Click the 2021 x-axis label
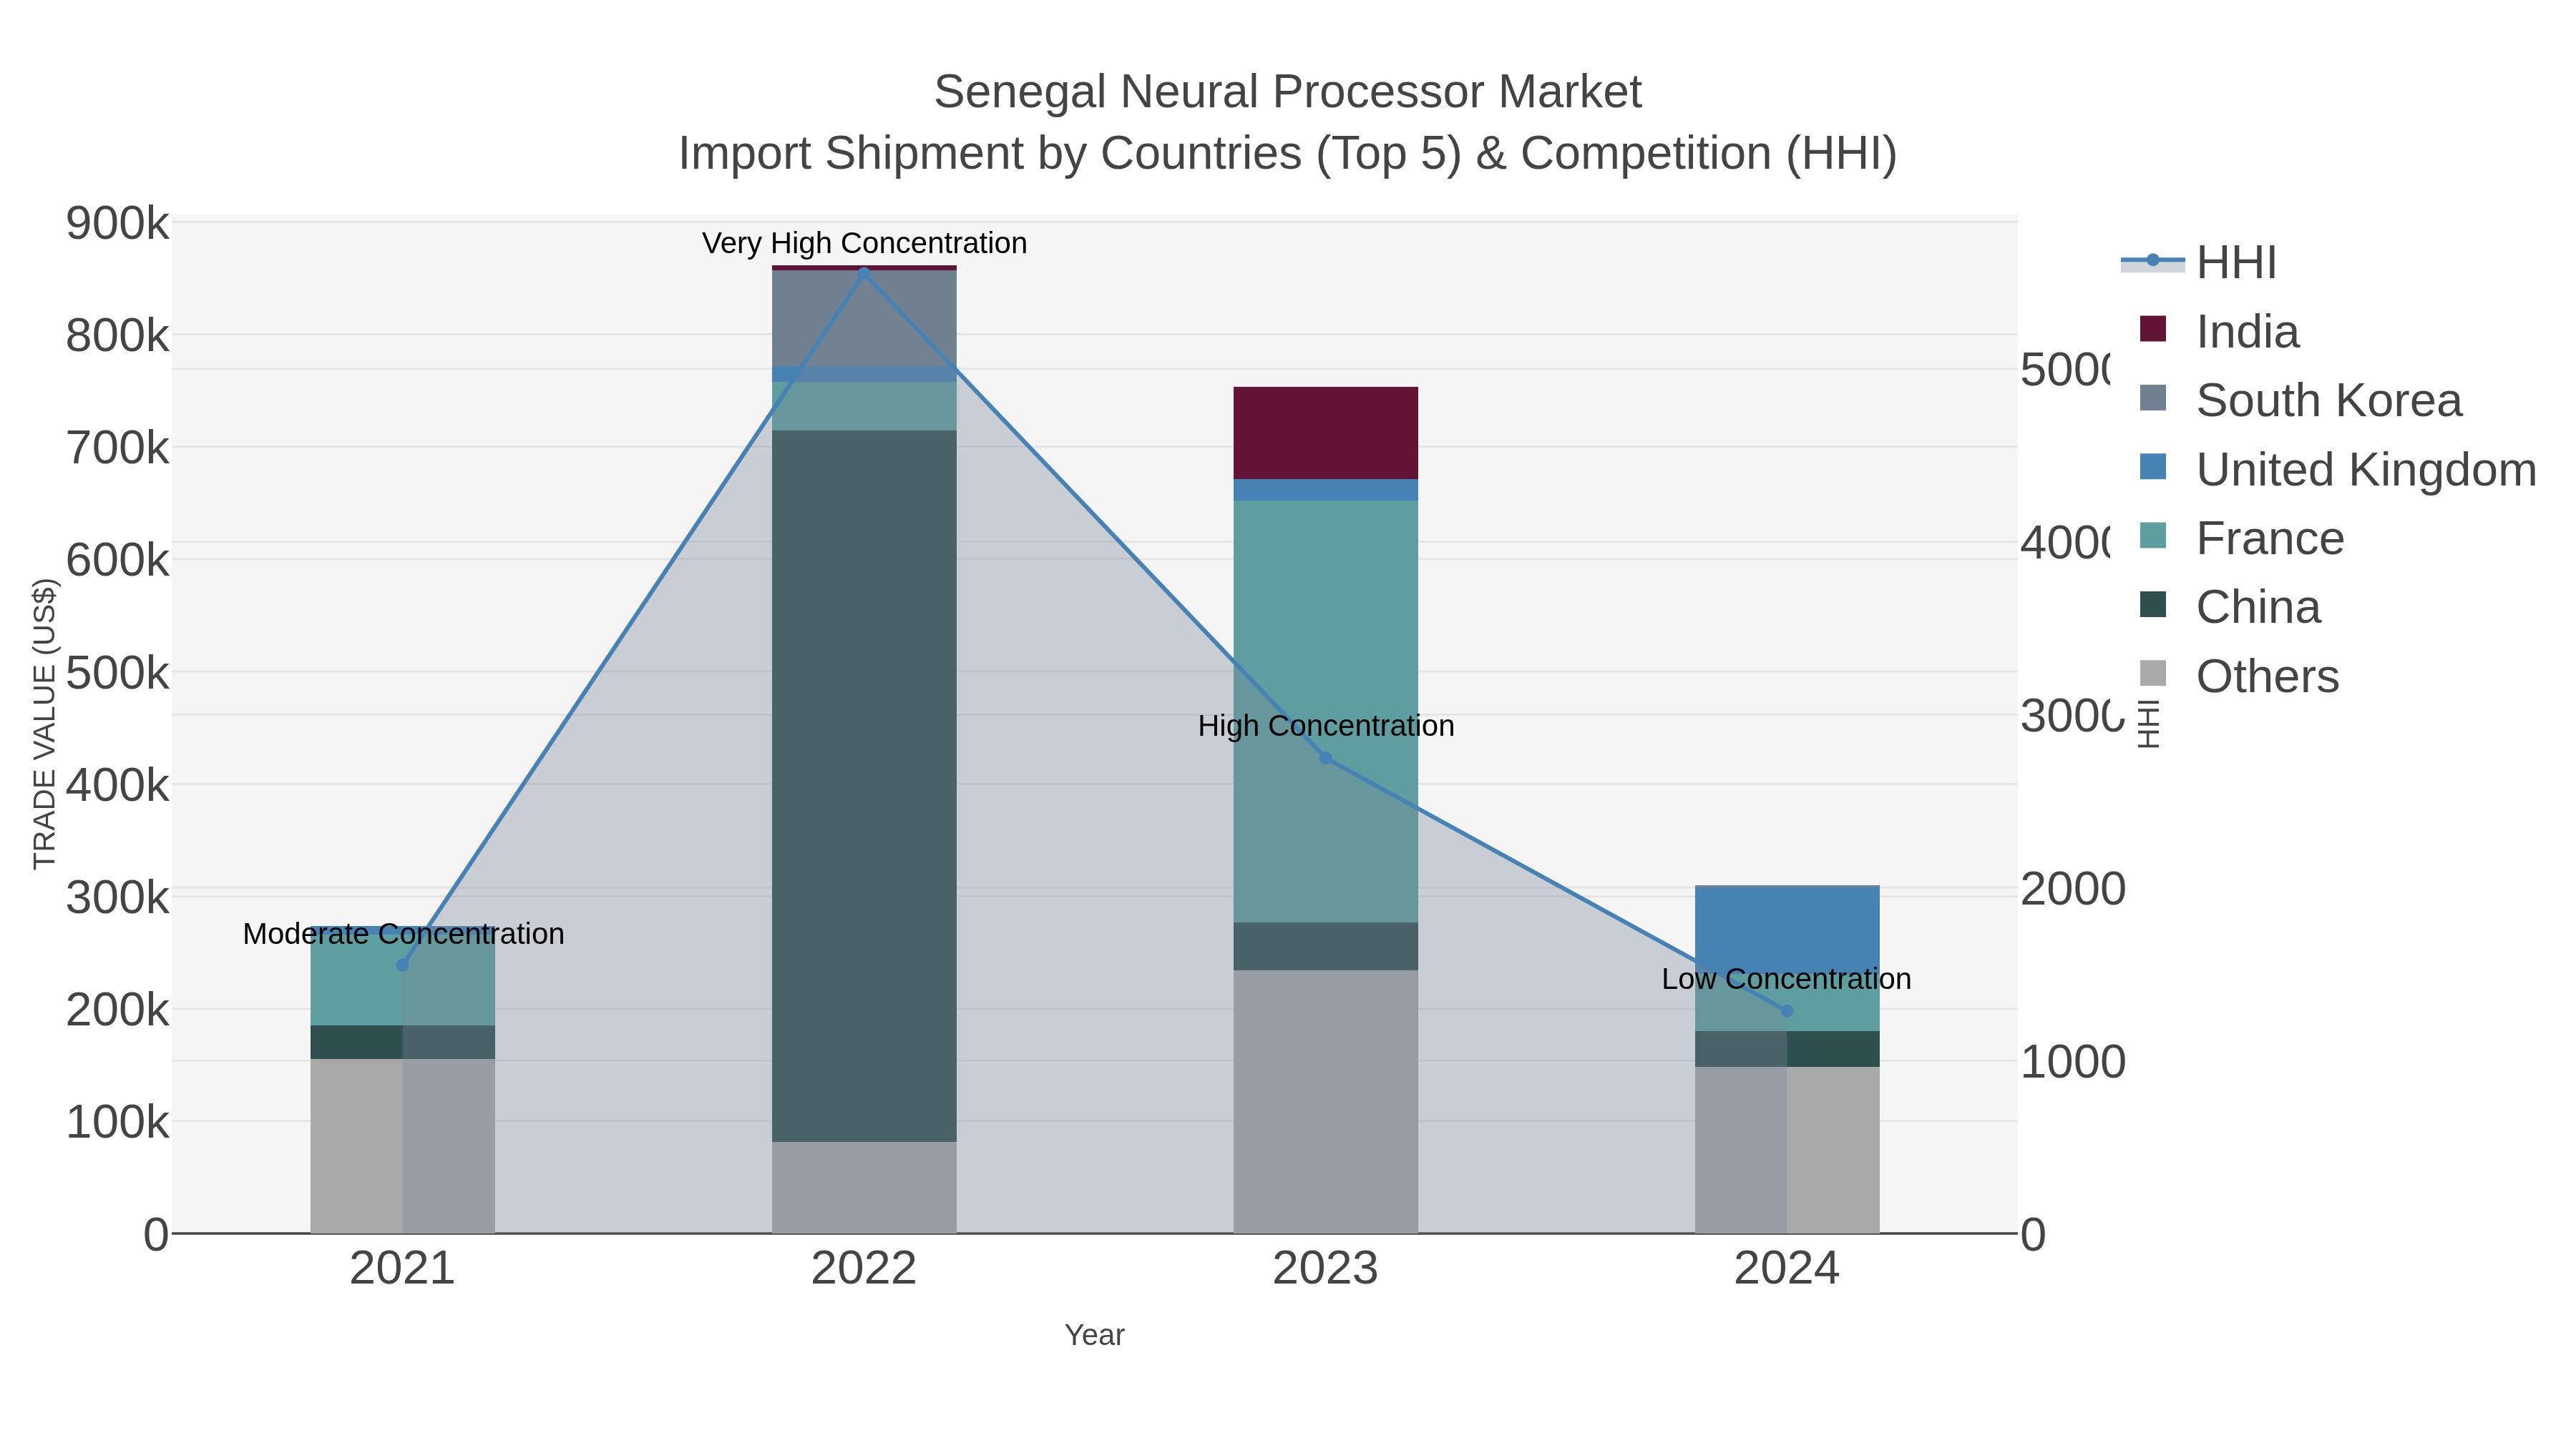The width and height of the screenshot is (2576, 1448). pos(403,1269)
